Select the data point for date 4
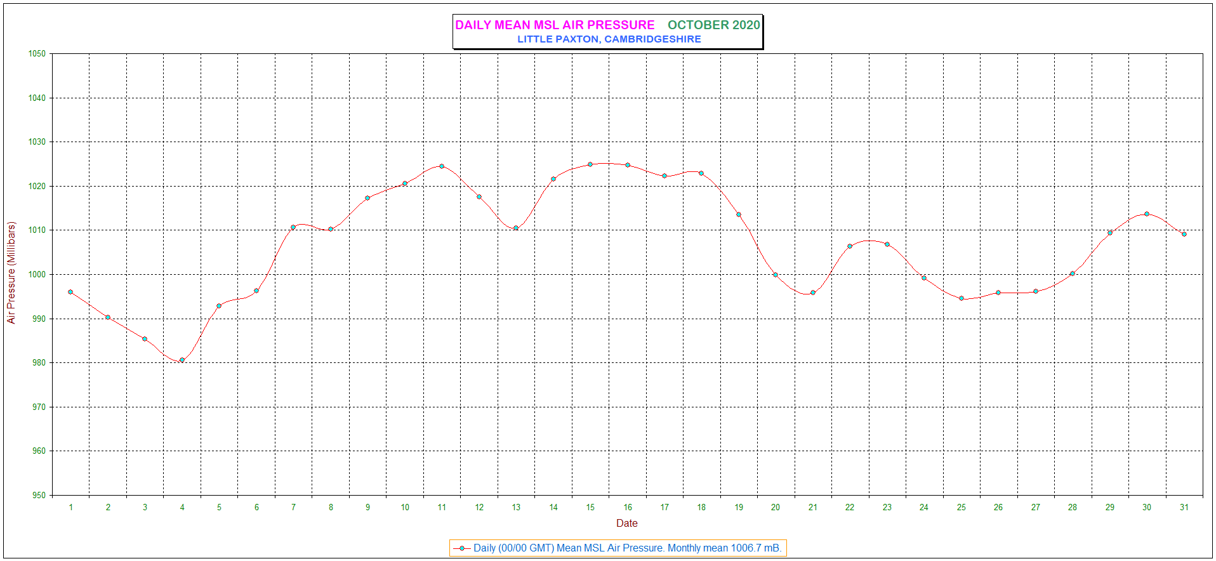Screen dimensions: 1216x561 coord(182,360)
